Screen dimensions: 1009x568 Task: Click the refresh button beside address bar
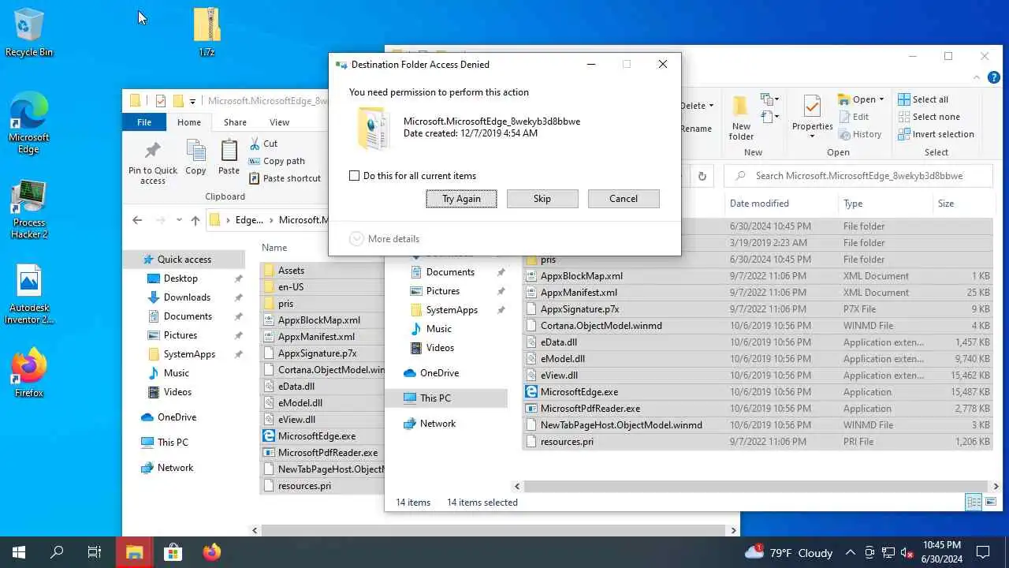point(702,176)
